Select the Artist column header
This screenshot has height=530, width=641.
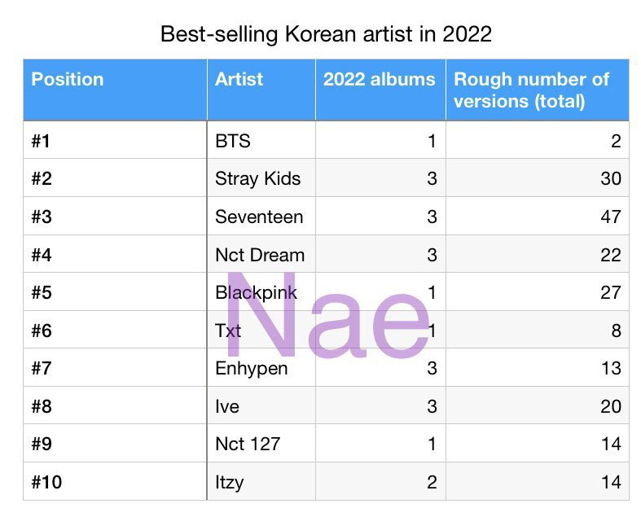click(261, 90)
